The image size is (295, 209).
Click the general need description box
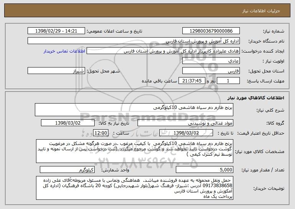pos(134,110)
